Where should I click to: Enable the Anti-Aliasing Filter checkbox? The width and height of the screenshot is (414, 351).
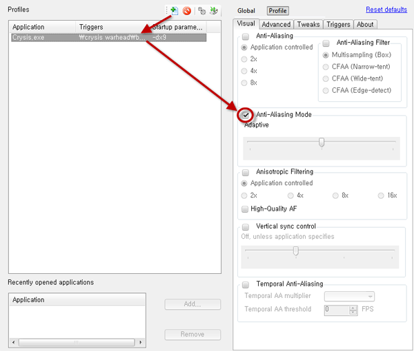tap(326, 43)
